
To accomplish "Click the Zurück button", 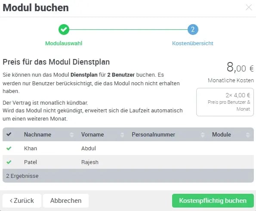I will 22,201.
